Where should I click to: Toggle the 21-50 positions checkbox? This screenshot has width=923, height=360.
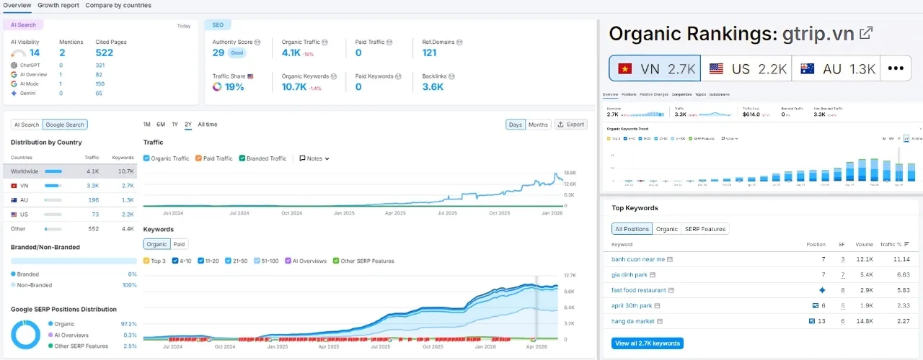click(228, 261)
